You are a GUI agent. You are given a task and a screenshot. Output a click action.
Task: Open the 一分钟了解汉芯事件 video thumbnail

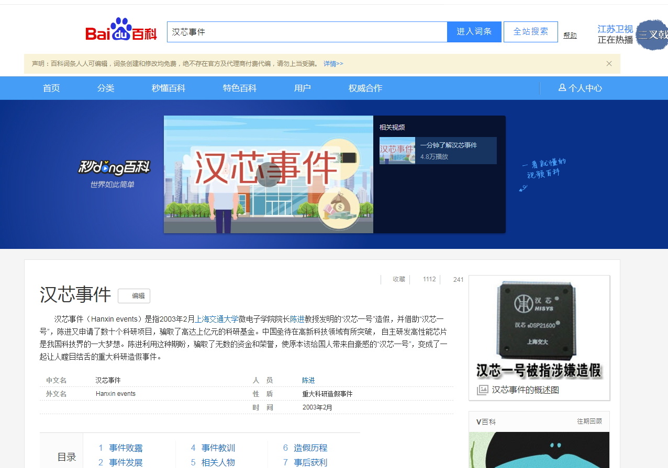click(x=397, y=151)
